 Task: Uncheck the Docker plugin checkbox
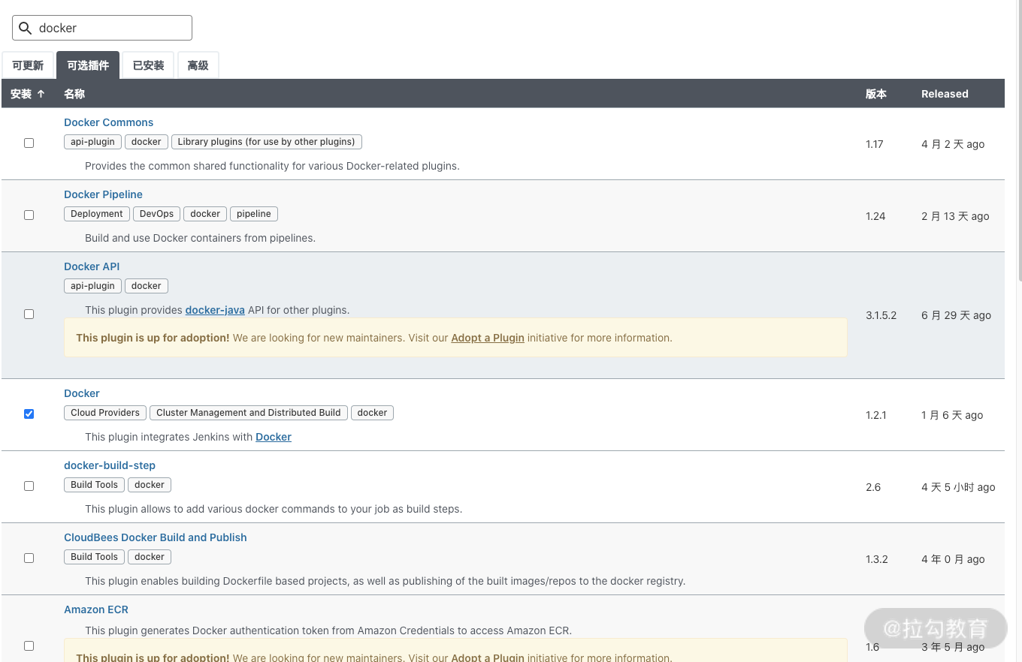[x=29, y=414]
